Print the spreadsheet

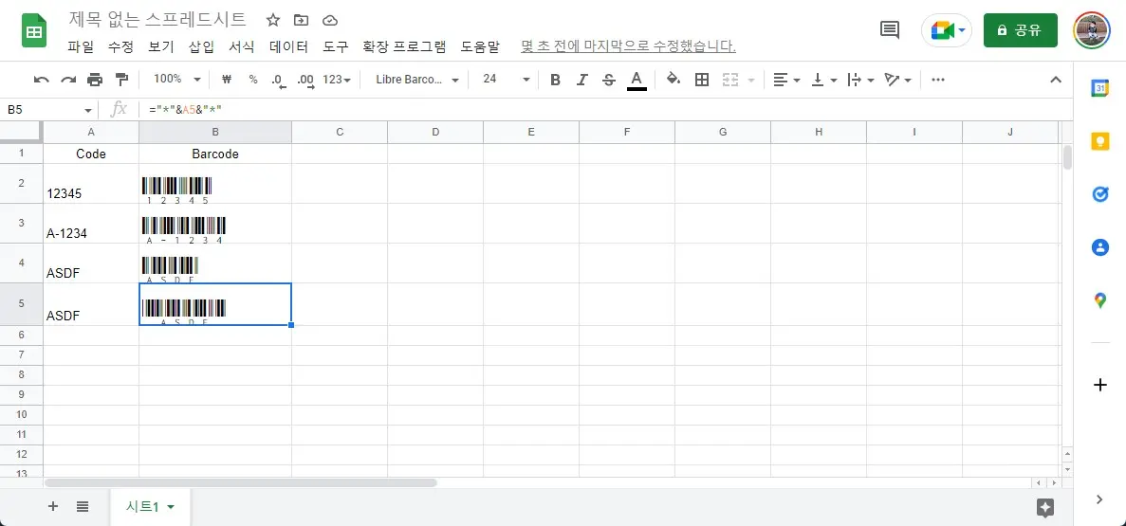pyautogui.click(x=95, y=80)
